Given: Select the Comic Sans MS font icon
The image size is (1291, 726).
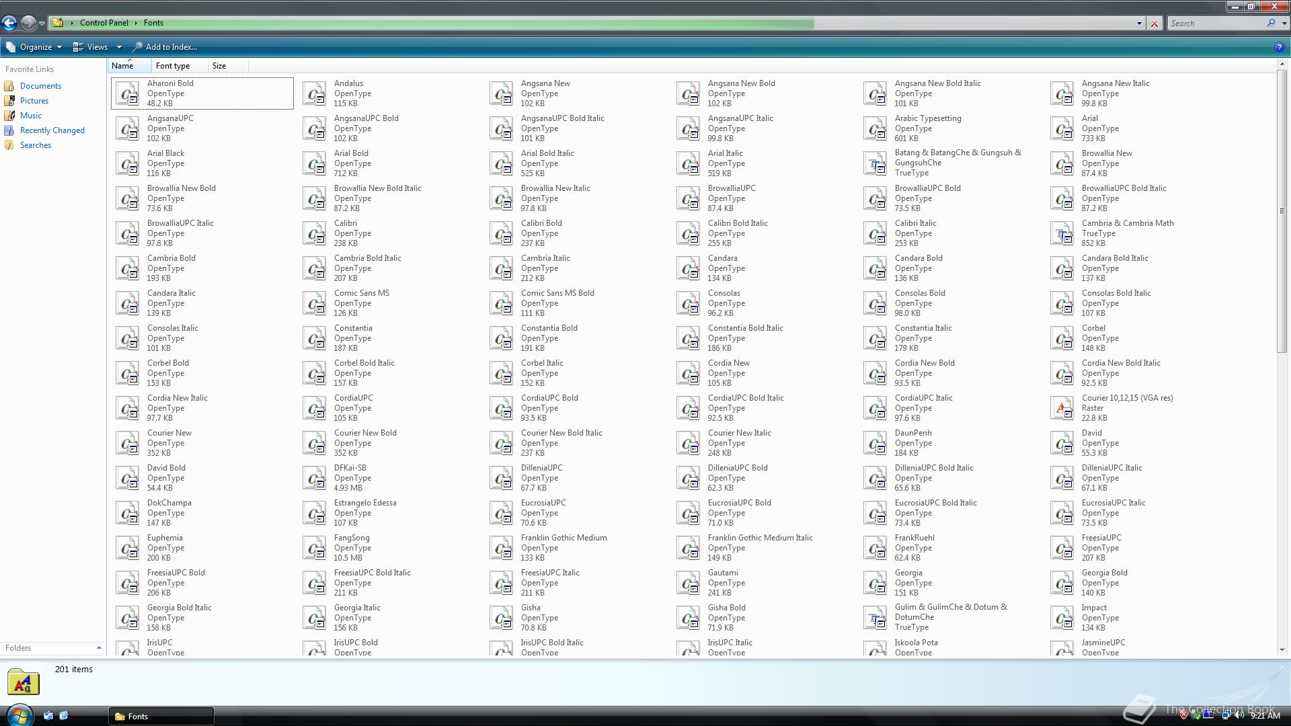Looking at the screenshot, I should tap(315, 303).
